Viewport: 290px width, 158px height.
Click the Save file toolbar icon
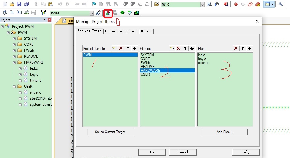point(19,4)
